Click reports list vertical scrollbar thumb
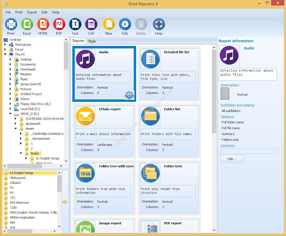286x236 pixels. coord(214,91)
